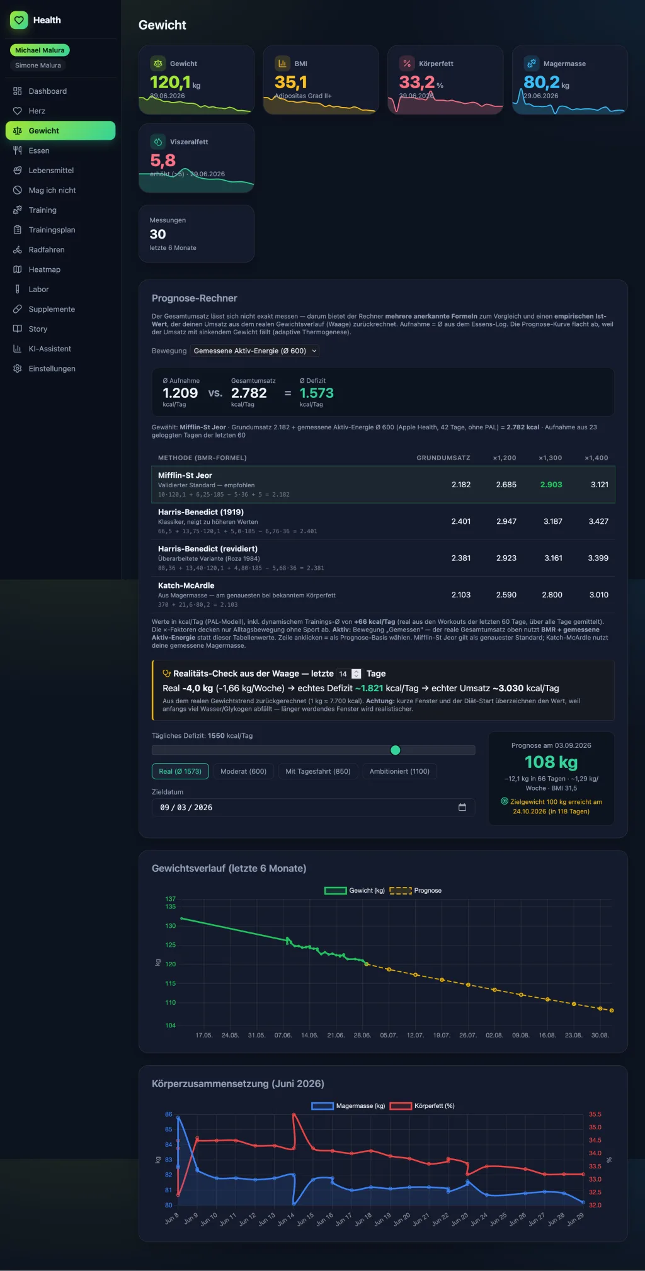Select the Katch-McArdle formula row
This screenshot has width=645, height=1271.
[x=383, y=595]
